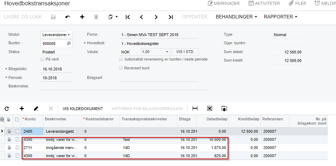Select account cell 2400
Viewport: 336px width, 166px height.
click(32, 131)
